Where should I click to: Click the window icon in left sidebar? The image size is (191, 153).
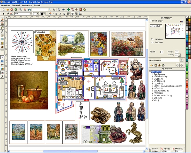pos(2,39)
